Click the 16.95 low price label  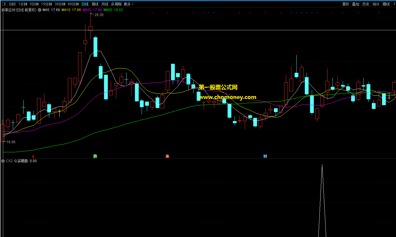tap(11, 142)
